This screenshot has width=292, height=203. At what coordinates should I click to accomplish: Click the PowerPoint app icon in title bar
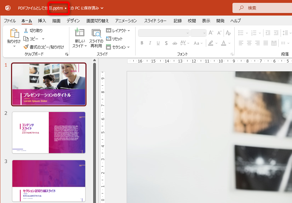(x=8, y=8)
